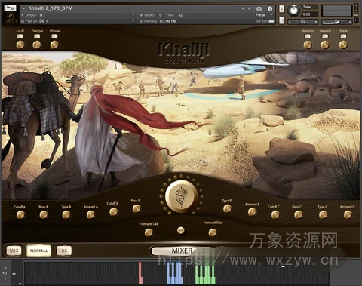Set playback speed to NORMAL
Screen dimensions: 362x286
pos(38,251)
